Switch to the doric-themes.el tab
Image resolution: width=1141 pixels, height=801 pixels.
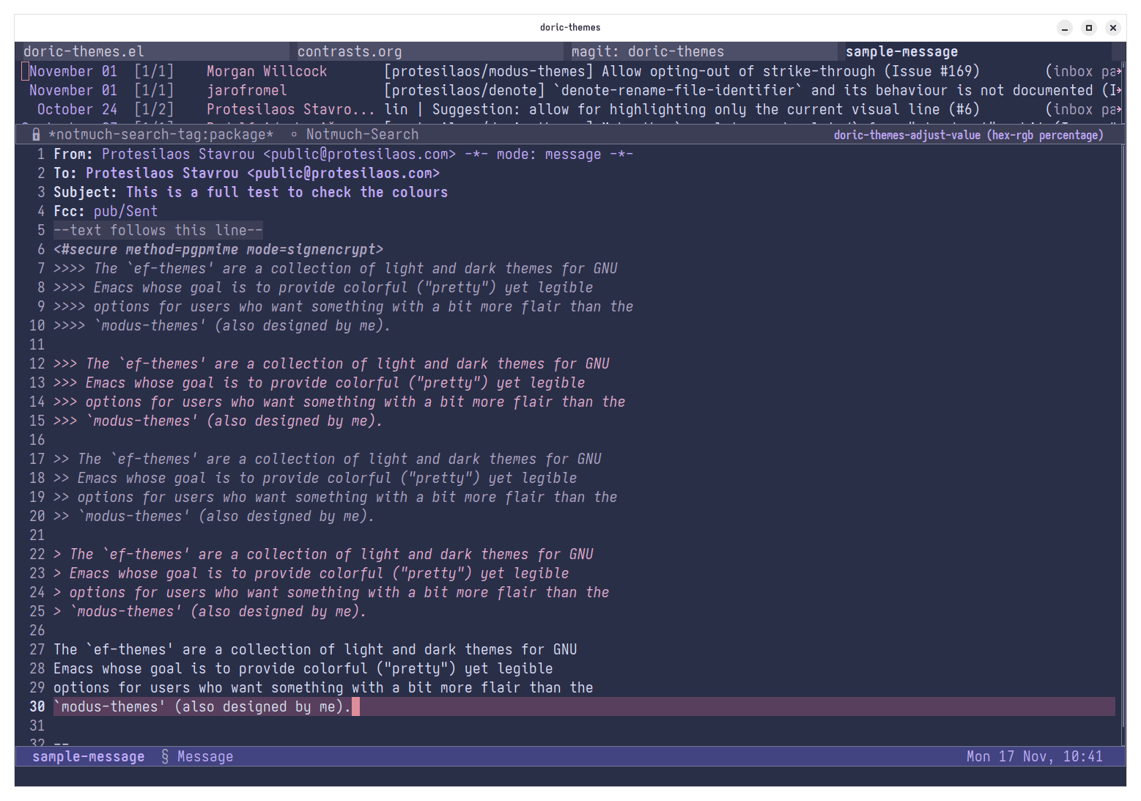click(x=84, y=52)
